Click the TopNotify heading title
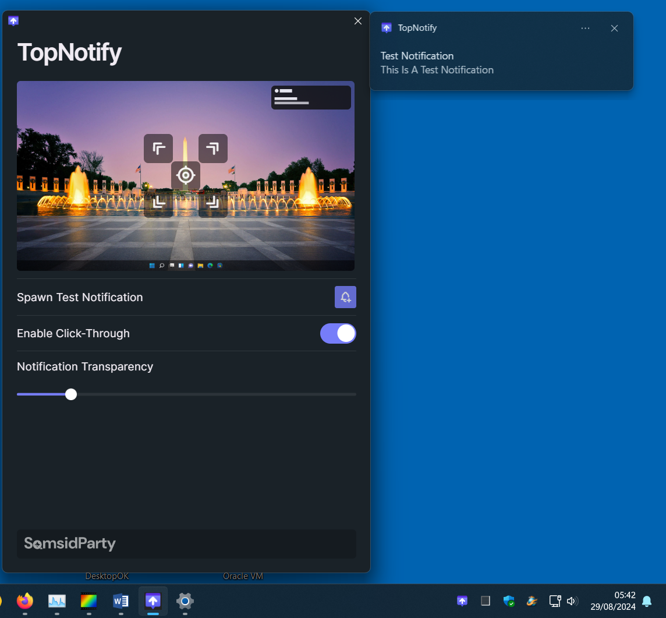 [70, 53]
